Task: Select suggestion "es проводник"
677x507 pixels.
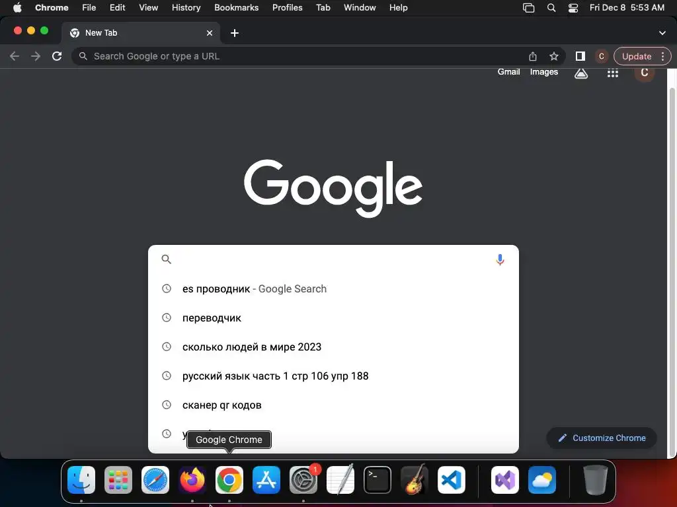Action: [333, 289]
